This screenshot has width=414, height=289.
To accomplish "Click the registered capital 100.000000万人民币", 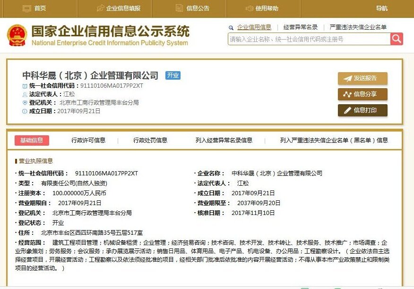I will coord(79,193).
